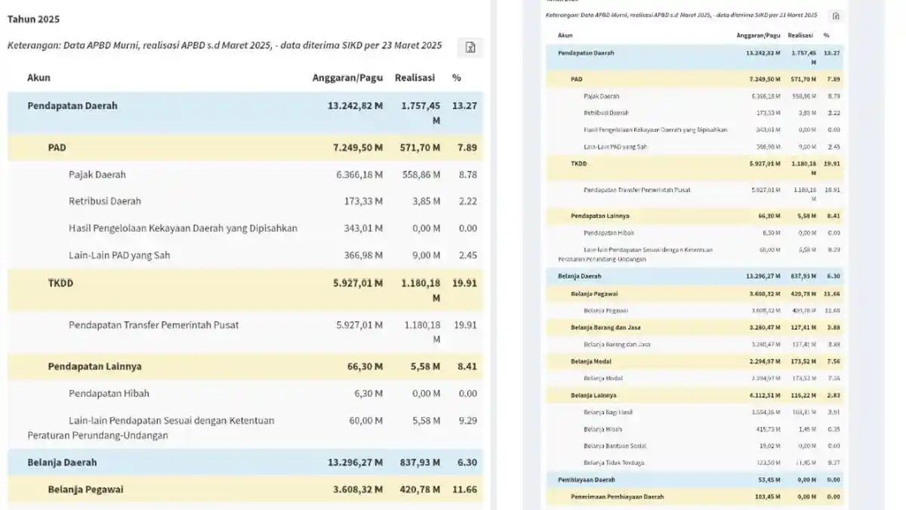Click 'Belanja Lainnya' in the right small table
906x510 pixels.
tap(593, 395)
